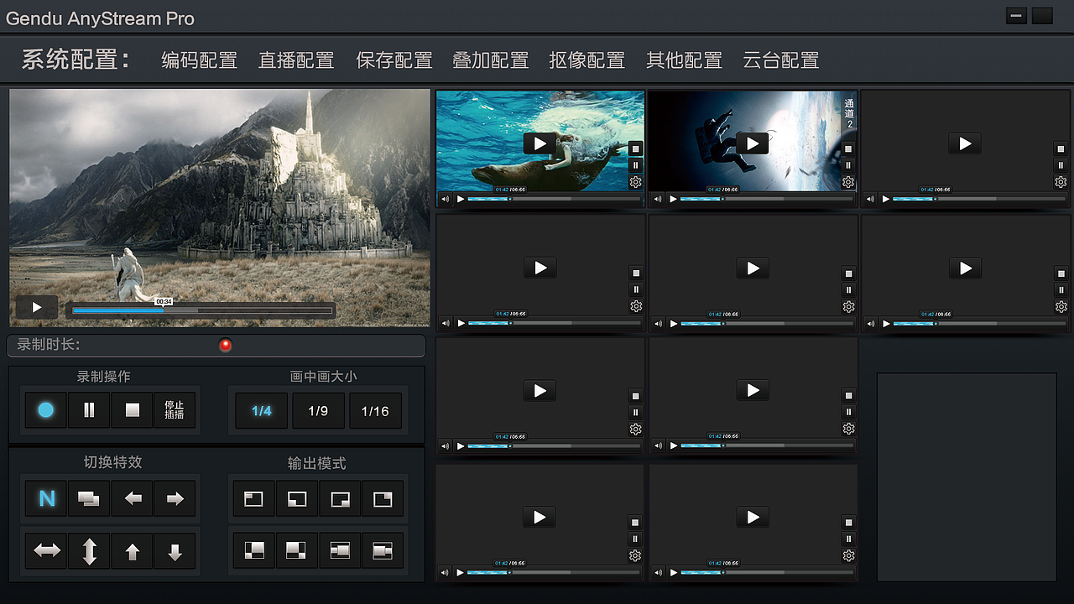Stop the 通道2 astronaut channel
This screenshot has height=604, width=1074.
pos(848,148)
